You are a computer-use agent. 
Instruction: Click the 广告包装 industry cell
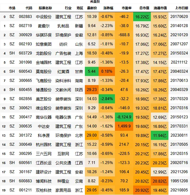pyautogui.click(x=63, y=53)
